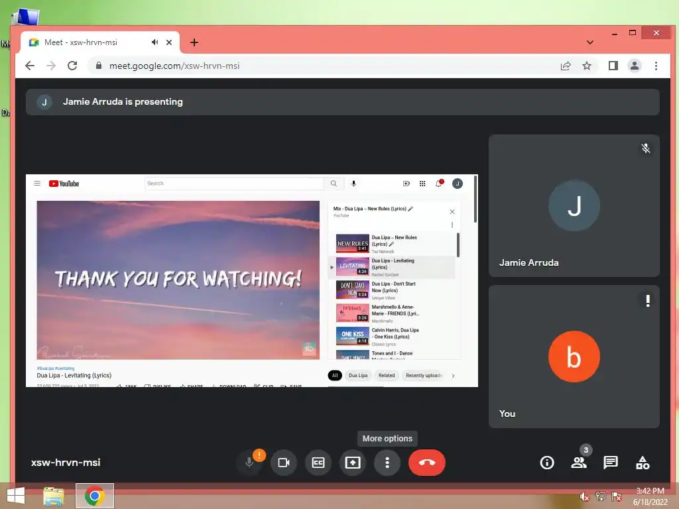This screenshot has height=509, width=679.
Task: Open the Chrome three-dot menu
Action: [656, 66]
